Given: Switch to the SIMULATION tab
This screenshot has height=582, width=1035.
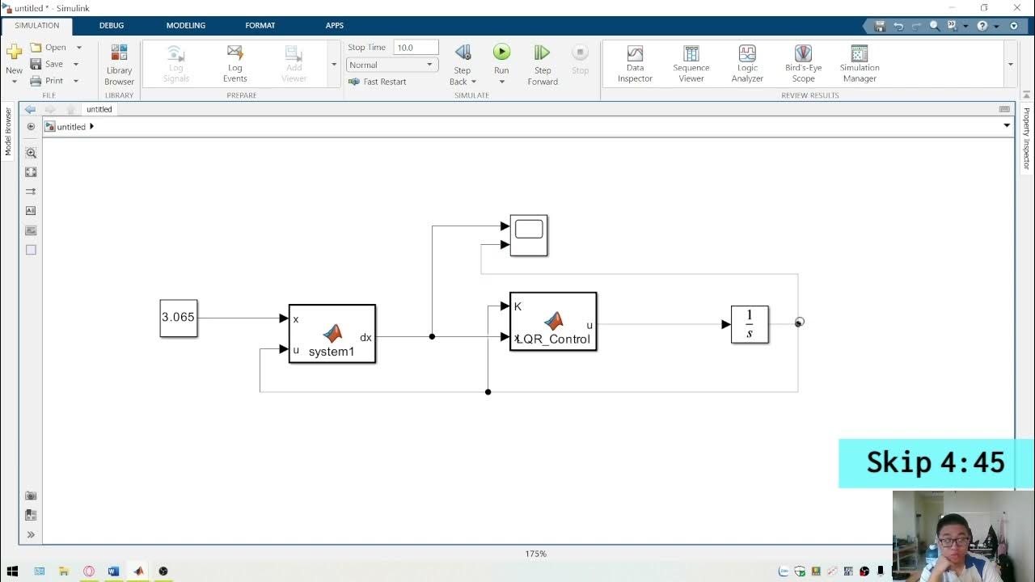Looking at the screenshot, I should (36, 26).
